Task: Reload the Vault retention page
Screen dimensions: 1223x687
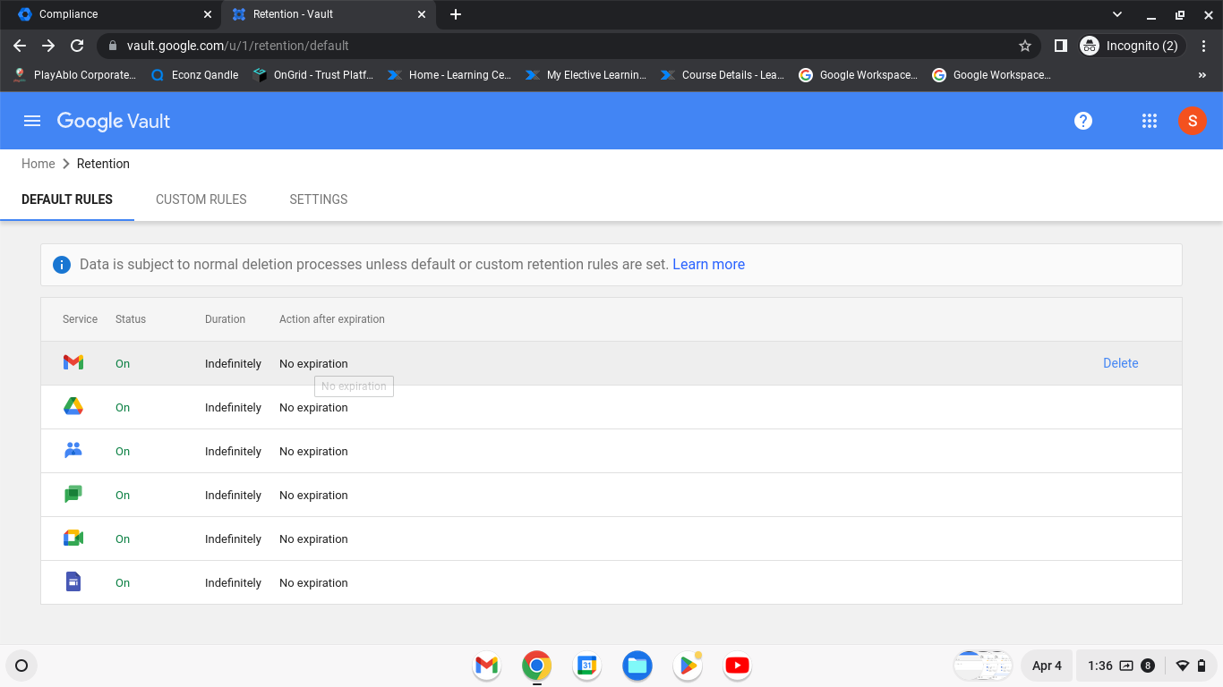Action: [77, 46]
